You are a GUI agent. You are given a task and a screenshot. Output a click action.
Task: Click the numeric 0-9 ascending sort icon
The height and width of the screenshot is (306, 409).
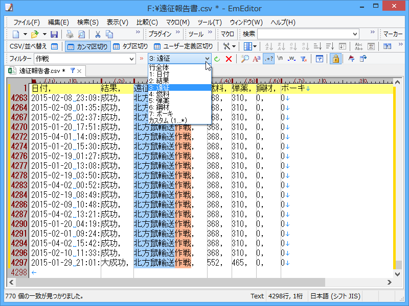(294, 46)
